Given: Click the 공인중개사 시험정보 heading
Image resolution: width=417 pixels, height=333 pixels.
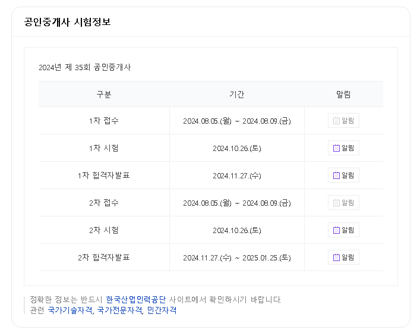Looking at the screenshot, I should click(x=67, y=22).
